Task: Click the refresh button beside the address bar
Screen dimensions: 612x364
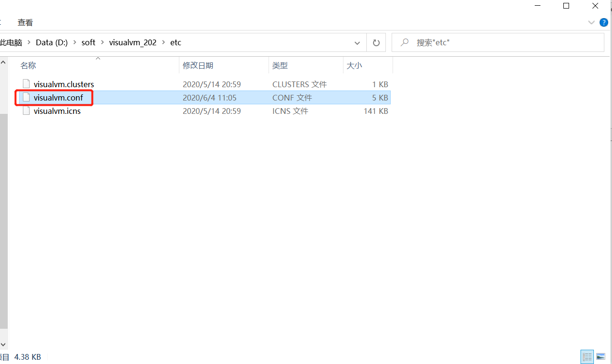Action: coord(376,43)
